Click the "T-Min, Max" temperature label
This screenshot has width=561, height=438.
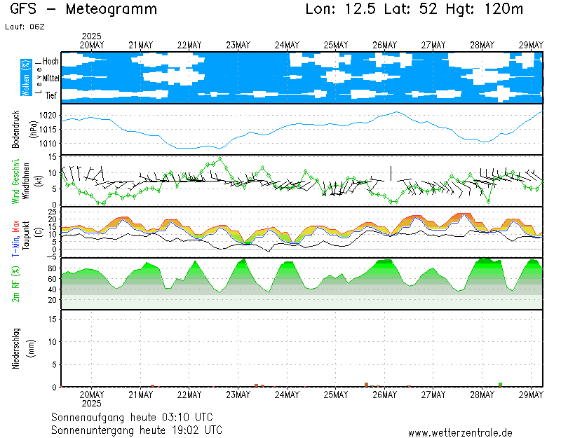pyautogui.click(x=15, y=239)
